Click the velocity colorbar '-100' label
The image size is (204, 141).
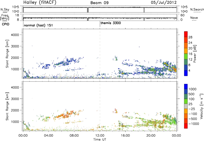(x=193, y=114)
